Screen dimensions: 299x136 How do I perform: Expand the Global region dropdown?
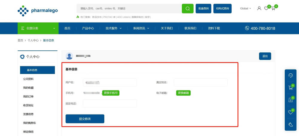coord(245,8)
